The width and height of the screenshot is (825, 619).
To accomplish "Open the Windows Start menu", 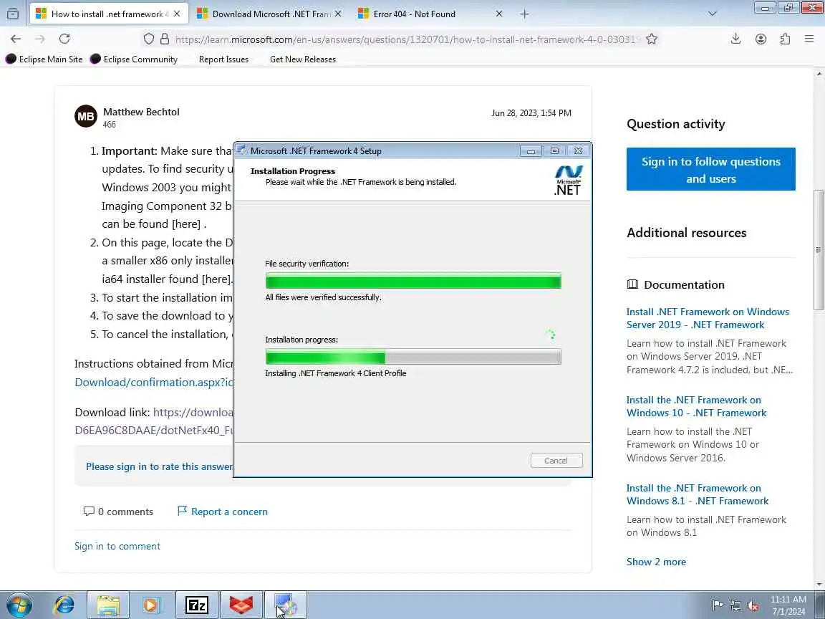I will [19, 605].
